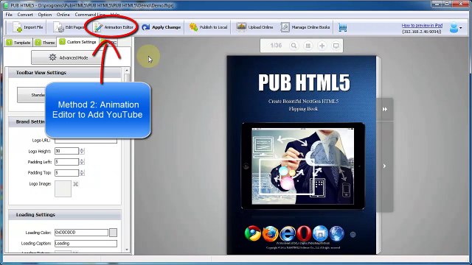Viewport: 472px width, 265px height.
Task: Adjust Padding Left stepper arrows
Action: point(82,162)
